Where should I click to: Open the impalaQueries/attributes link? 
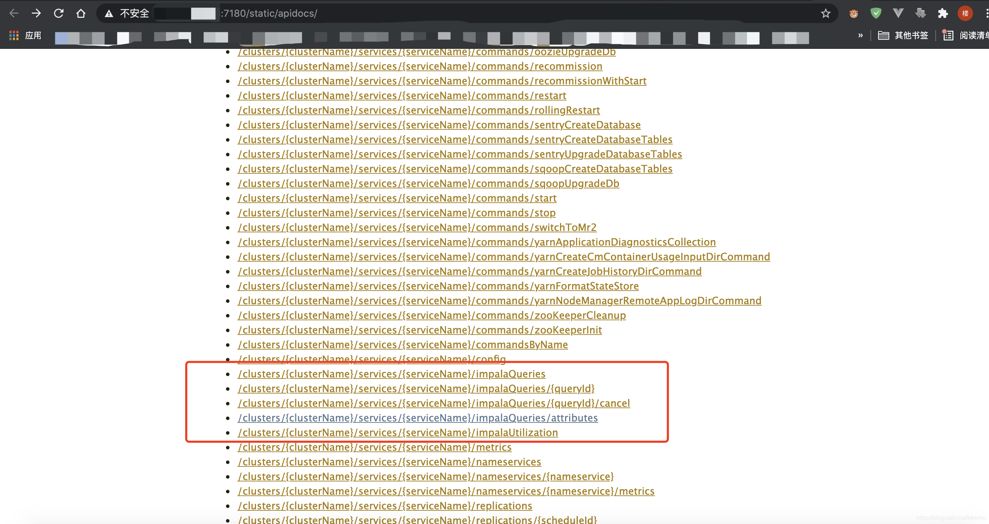coord(418,418)
